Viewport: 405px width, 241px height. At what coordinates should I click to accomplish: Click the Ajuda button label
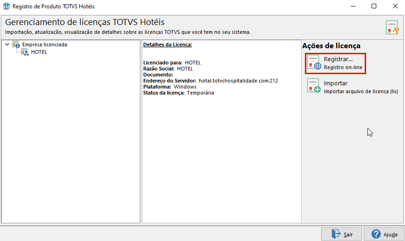[x=391, y=235]
